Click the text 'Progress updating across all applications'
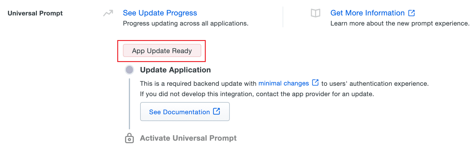 pyautogui.click(x=185, y=23)
